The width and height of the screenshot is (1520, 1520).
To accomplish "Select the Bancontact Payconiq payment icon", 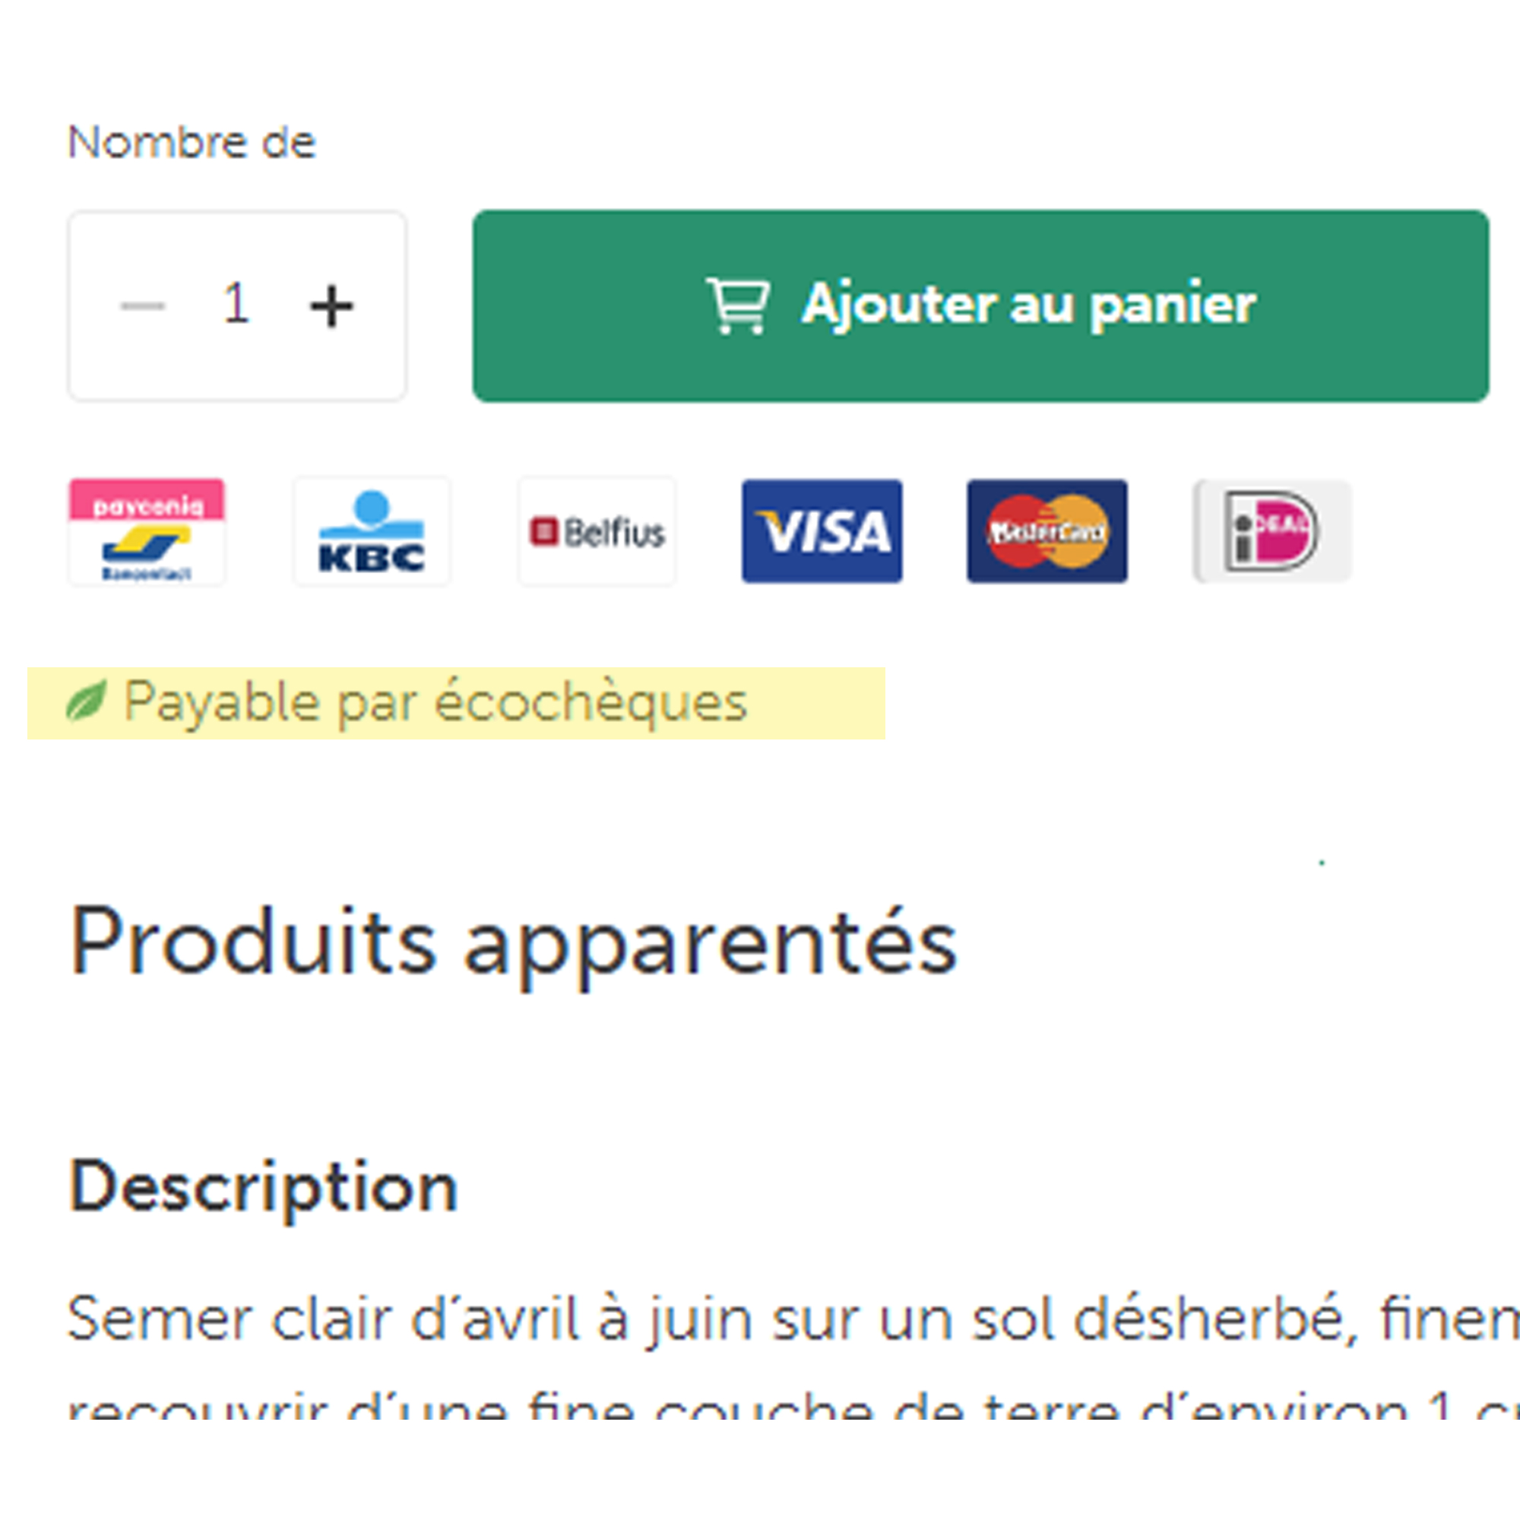I will coord(147,532).
